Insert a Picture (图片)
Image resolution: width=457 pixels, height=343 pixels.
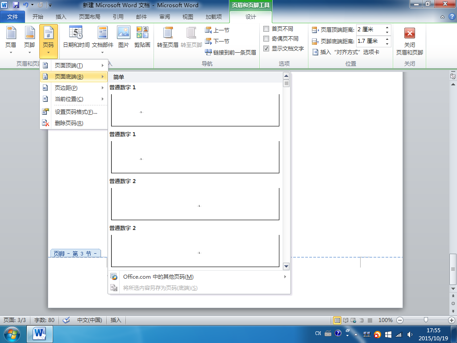(124, 37)
